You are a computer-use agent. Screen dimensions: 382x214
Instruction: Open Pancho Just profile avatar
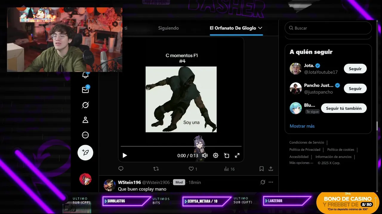point(295,89)
